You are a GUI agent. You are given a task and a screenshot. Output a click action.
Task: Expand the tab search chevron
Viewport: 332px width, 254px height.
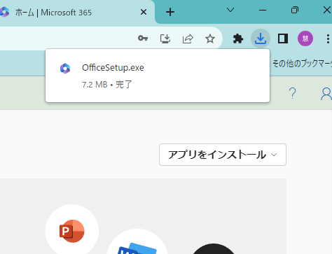[230, 10]
